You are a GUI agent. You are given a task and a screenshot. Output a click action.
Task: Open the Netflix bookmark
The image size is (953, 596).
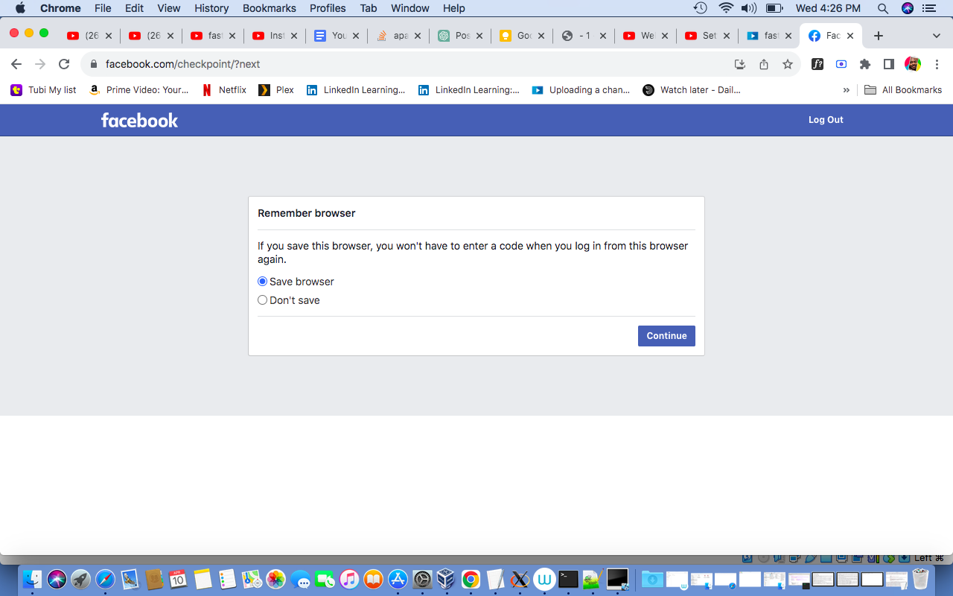pyautogui.click(x=224, y=90)
